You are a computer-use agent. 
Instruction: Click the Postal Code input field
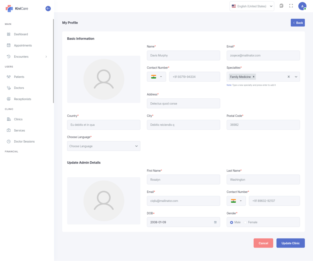[x=263, y=125]
